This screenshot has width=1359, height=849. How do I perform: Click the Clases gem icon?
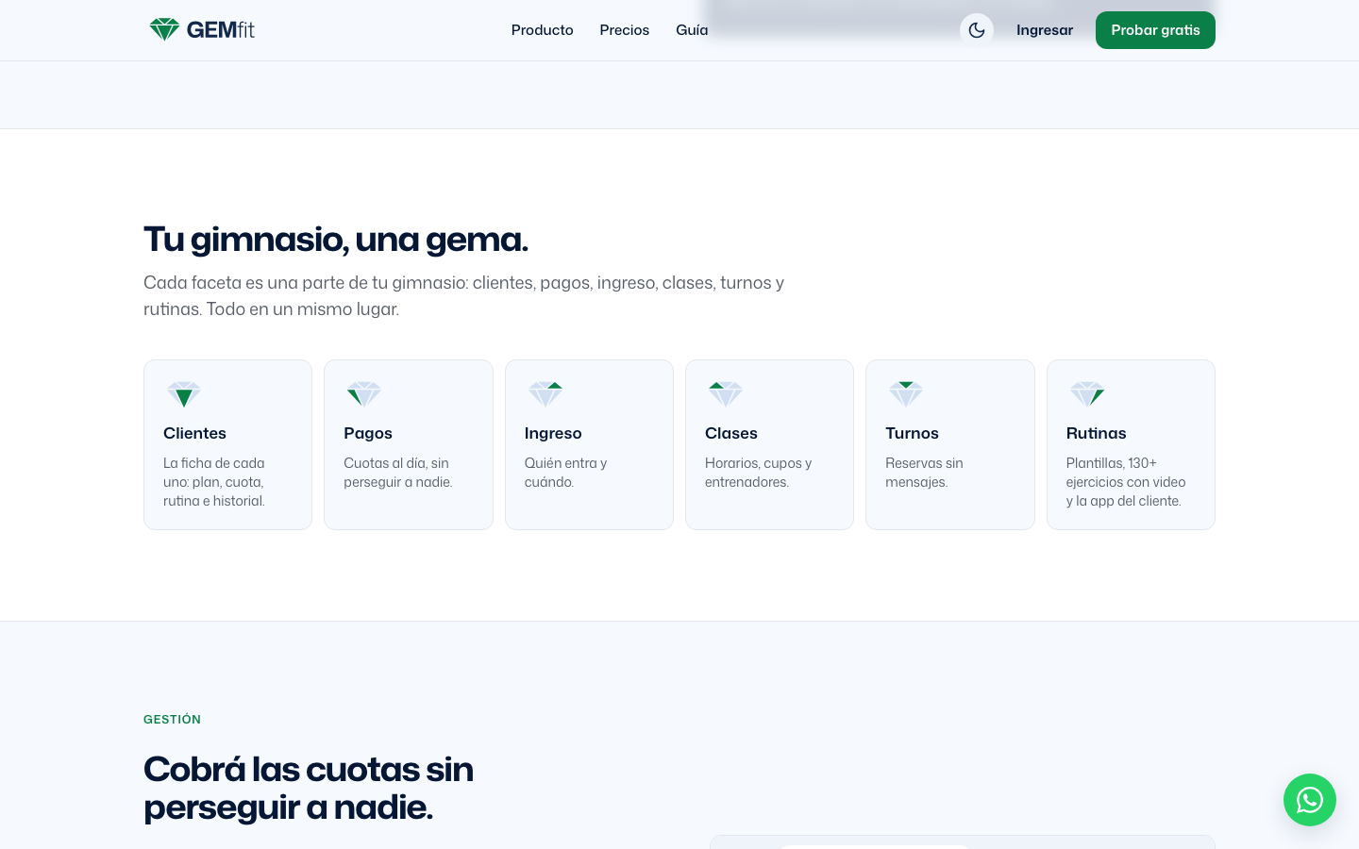tap(726, 394)
